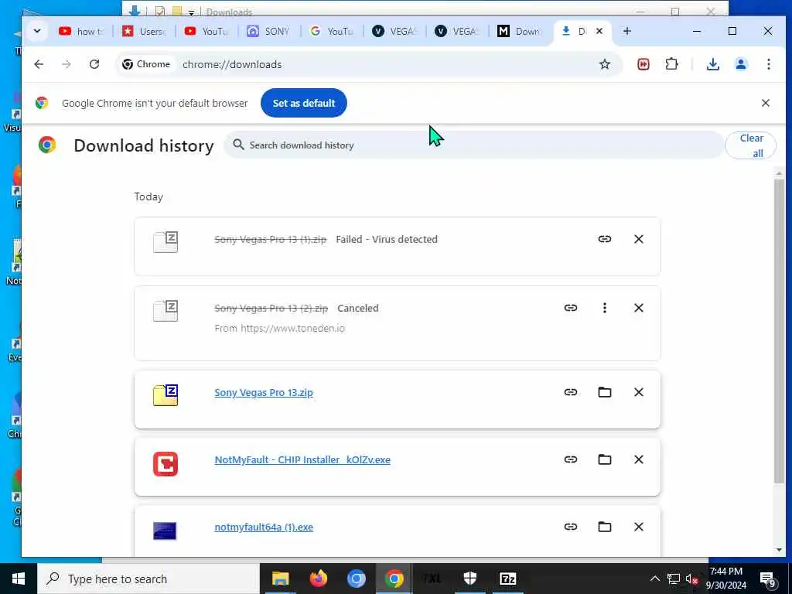Viewport: 792px width, 594px height.
Task: Show Sony Vegas Pro 13.zip in folder
Action: pos(605,392)
